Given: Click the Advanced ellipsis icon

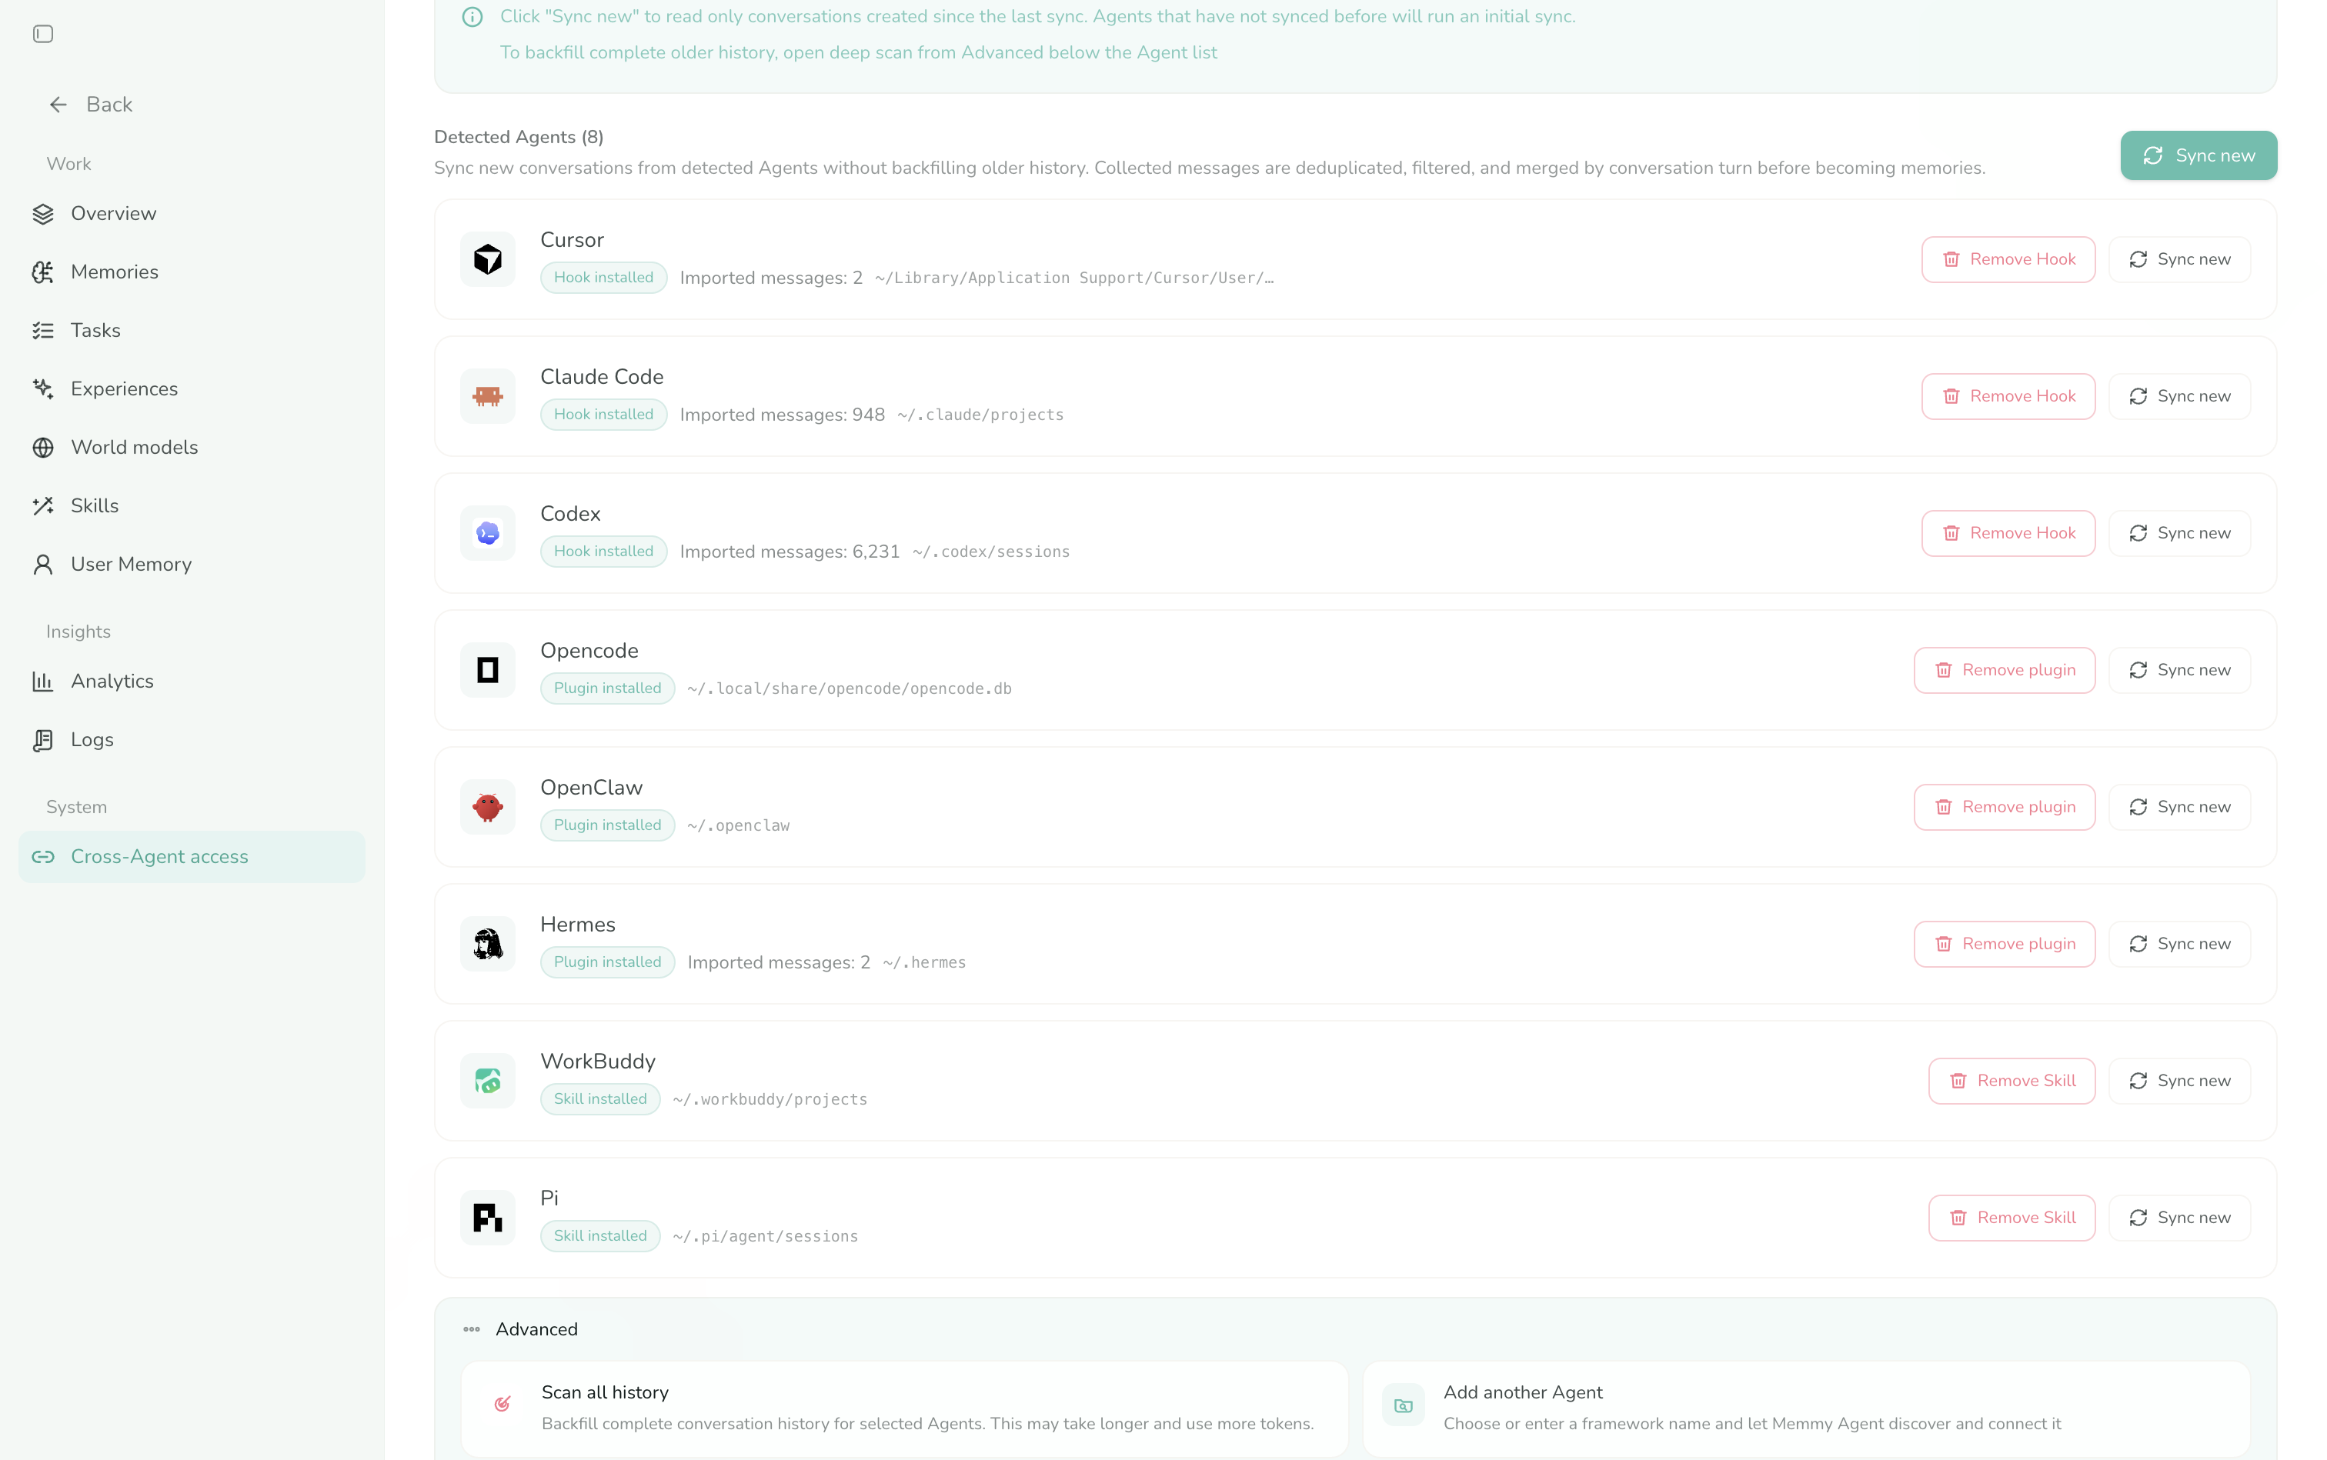Looking at the screenshot, I should click(472, 1330).
